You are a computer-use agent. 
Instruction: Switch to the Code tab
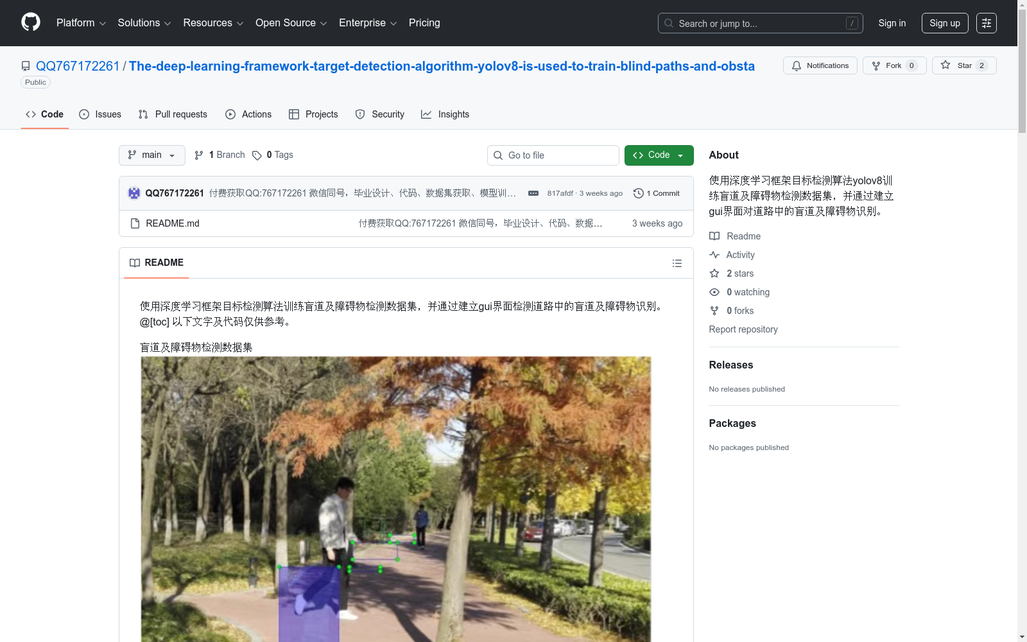(45, 114)
